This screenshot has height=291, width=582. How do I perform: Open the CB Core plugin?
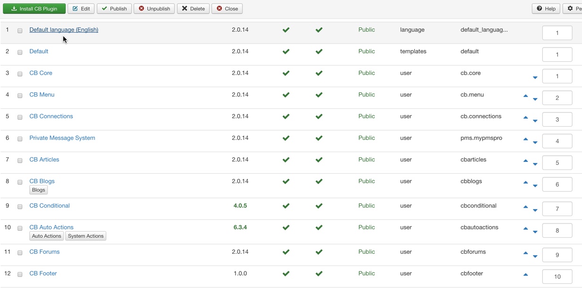pyautogui.click(x=41, y=73)
